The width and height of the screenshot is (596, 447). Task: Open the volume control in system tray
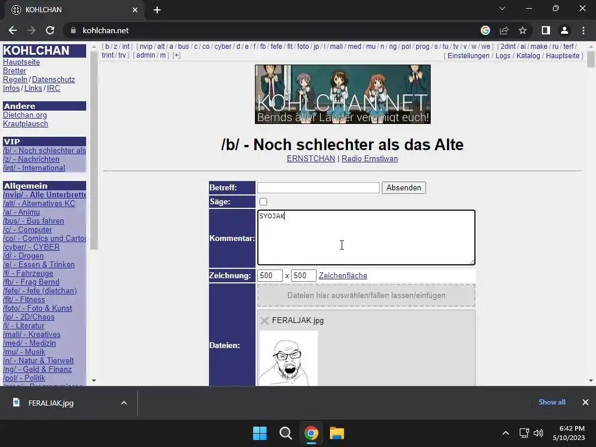click(x=538, y=433)
